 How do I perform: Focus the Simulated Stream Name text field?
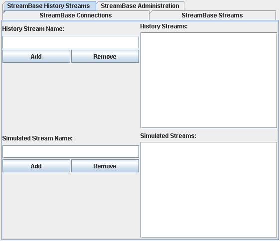[x=71, y=152]
